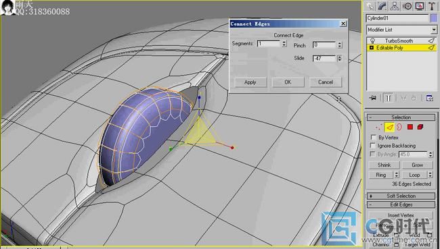Click the Shrink selection button
The height and width of the screenshot is (249, 440).
coord(384,165)
